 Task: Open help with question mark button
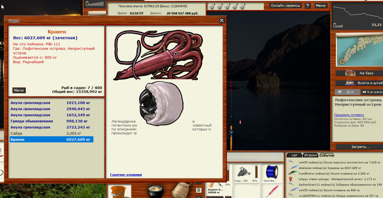pos(308,6)
